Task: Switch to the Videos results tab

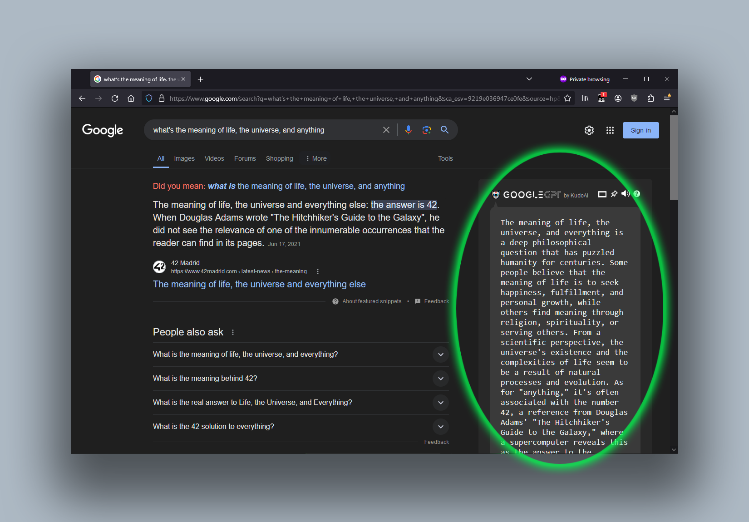Action: [214, 158]
